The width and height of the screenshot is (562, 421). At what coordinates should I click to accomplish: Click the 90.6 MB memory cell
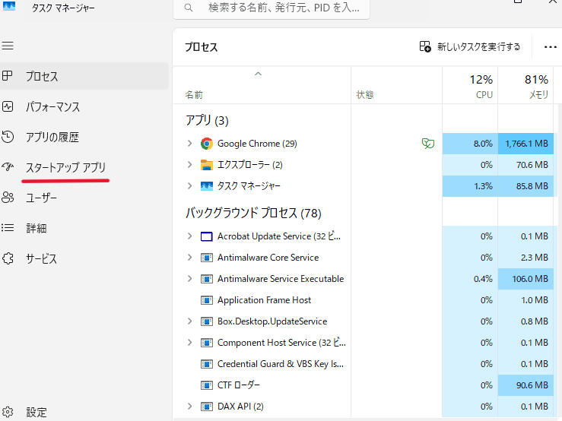pos(525,385)
